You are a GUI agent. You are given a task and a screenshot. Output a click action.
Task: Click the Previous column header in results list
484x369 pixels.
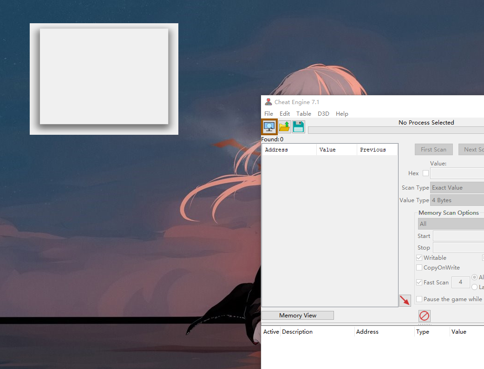pos(377,150)
